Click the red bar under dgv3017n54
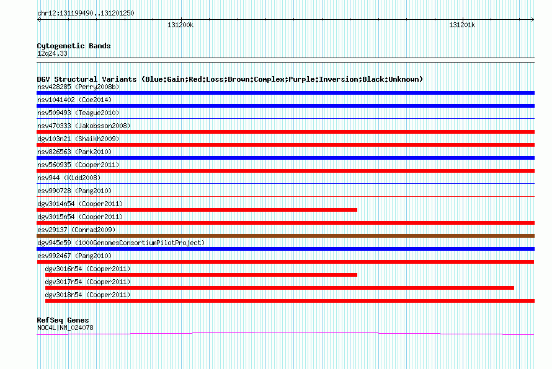Image resolution: width=552 pixels, height=369 pixels. [x=280, y=288]
